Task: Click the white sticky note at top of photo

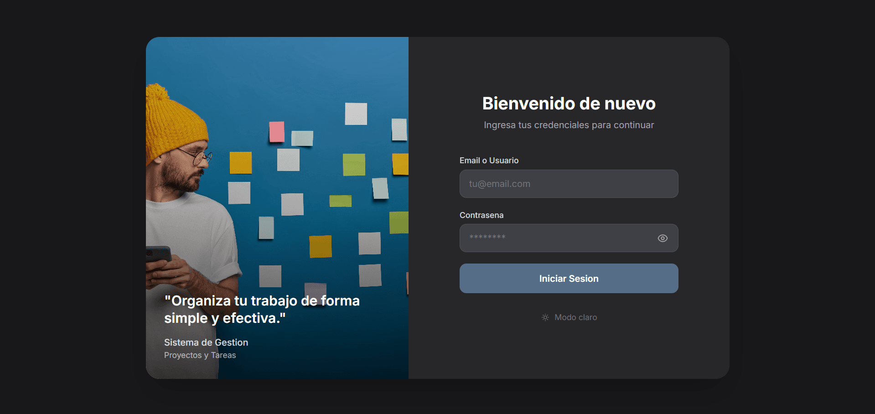Action: point(356,114)
